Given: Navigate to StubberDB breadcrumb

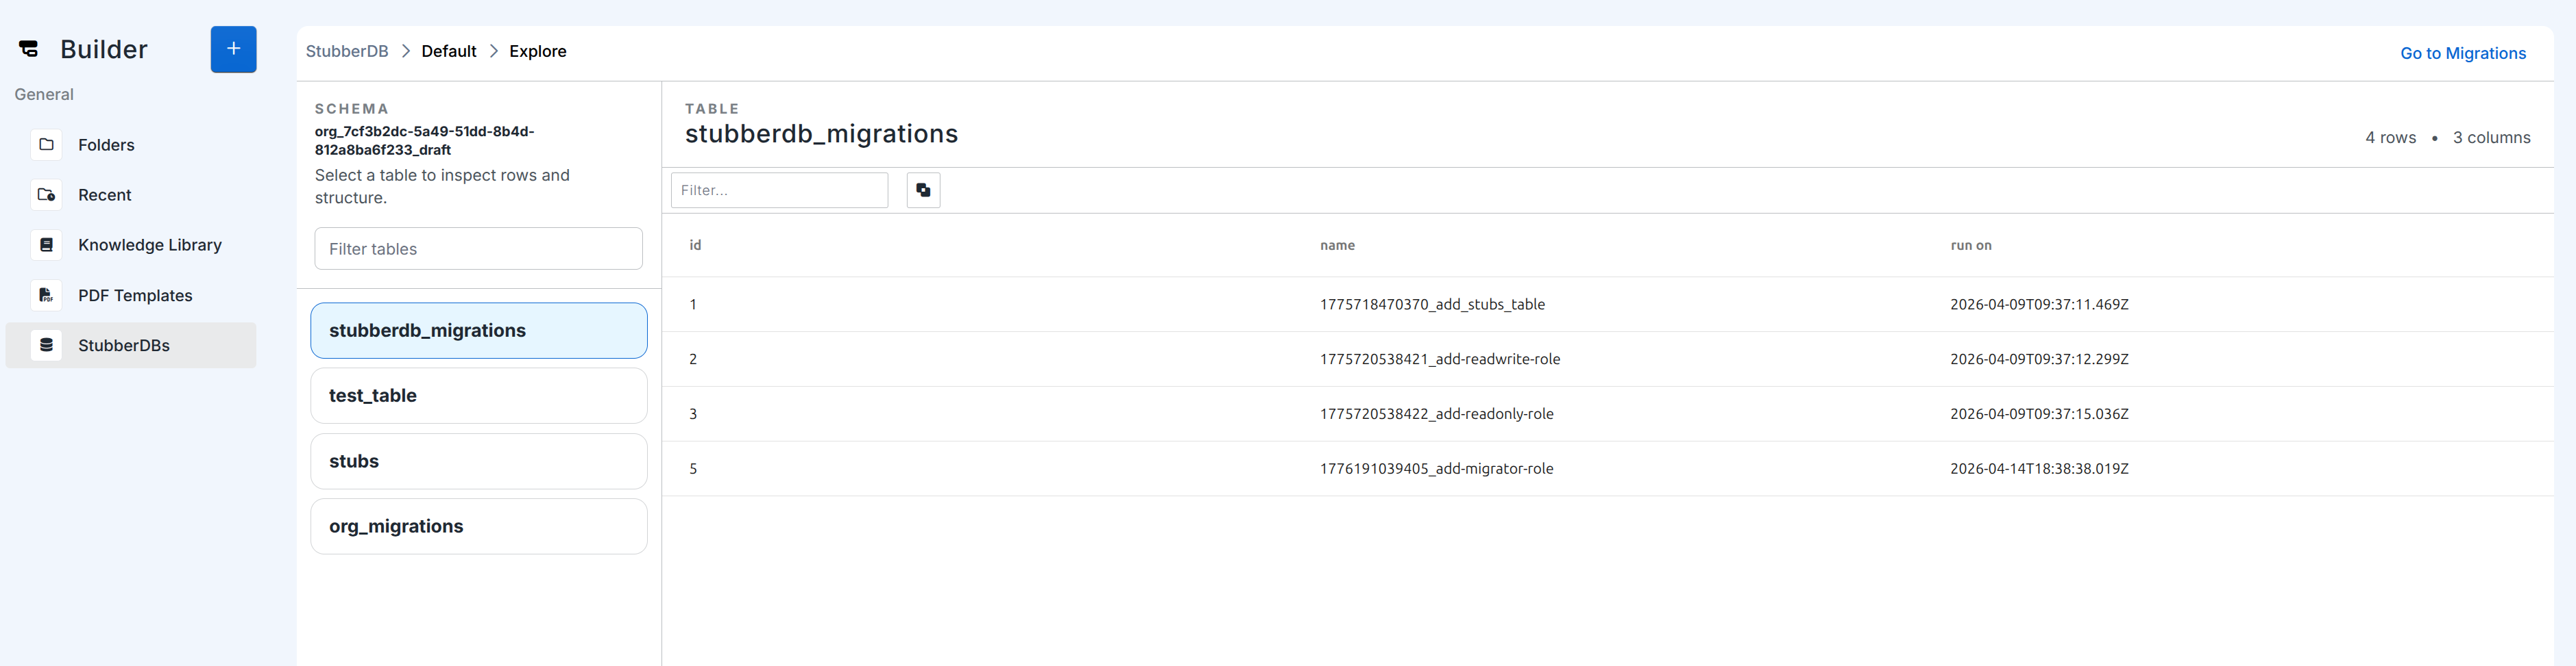Looking at the screenshot, I should pos(346,51).
